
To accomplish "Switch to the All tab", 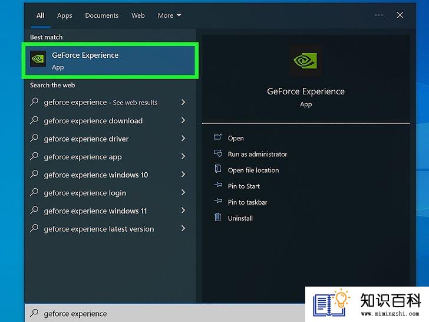I will pyautogui.click(x=40, y=15).
